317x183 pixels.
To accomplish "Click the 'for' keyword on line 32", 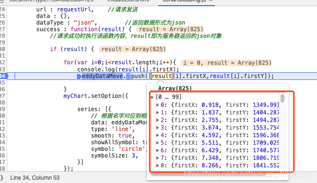I will (69, 62).
